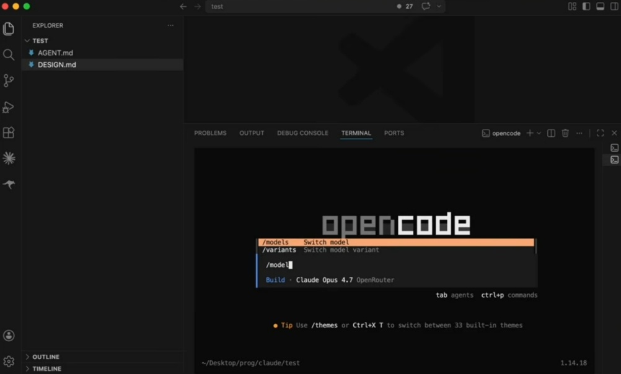Viewport: 621px width, 374px height.
Task: Go forward with the right arrow
Action: click(x=197, y=6)
